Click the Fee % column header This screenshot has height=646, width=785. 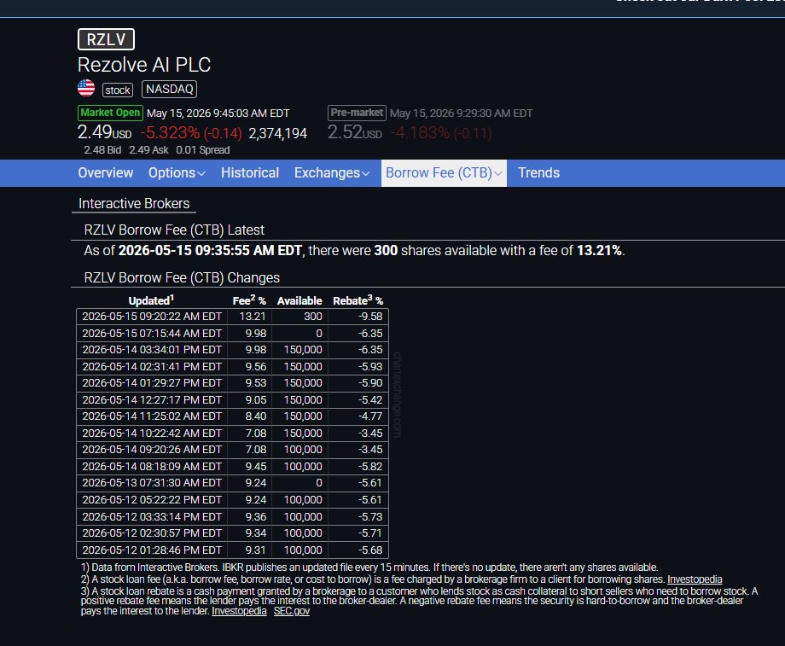point(249,300)
